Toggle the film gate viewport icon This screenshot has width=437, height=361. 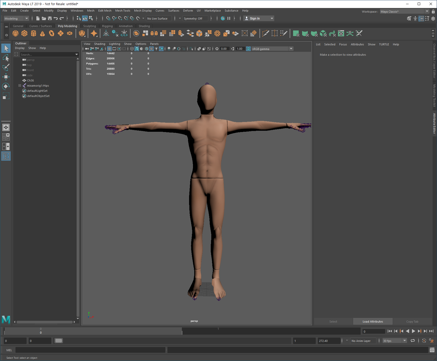[x=114, y=49]
